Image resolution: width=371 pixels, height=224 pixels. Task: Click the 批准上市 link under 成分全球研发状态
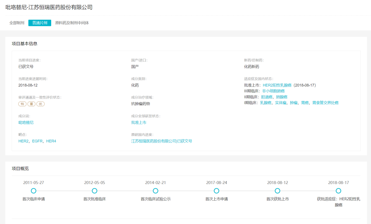[x=139, y=122]
